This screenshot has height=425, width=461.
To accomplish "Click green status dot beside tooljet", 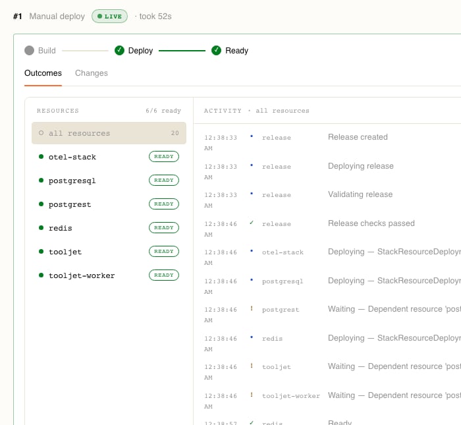I will (x=41, y=252).
